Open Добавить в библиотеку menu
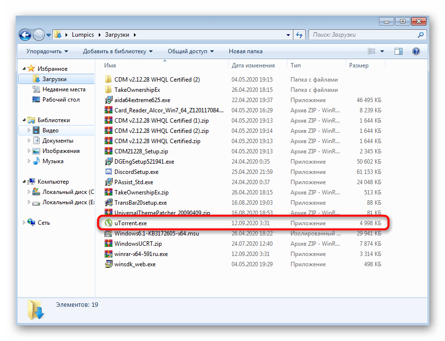445x341 pixels. 118,51
